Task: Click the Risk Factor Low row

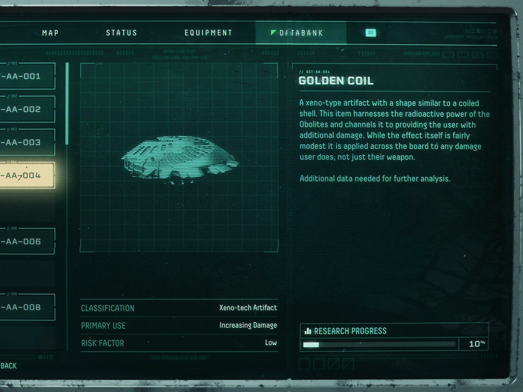Action: [x=179, y=343]
